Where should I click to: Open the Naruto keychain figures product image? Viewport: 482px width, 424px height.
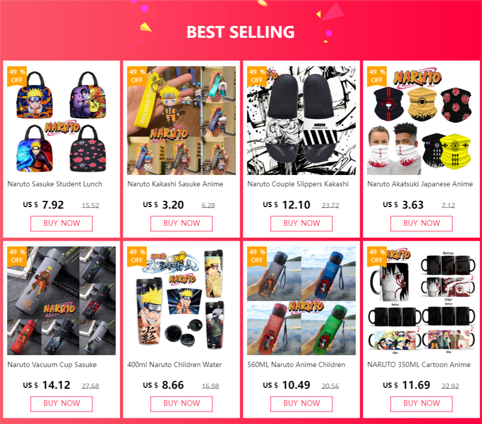pos(182,120)
